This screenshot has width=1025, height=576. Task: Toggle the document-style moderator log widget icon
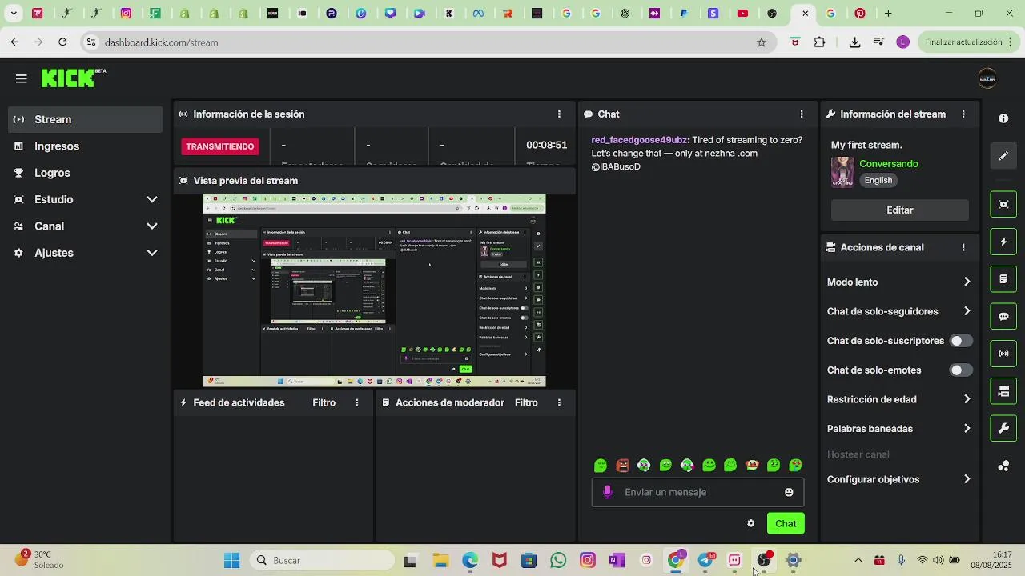1003,279
